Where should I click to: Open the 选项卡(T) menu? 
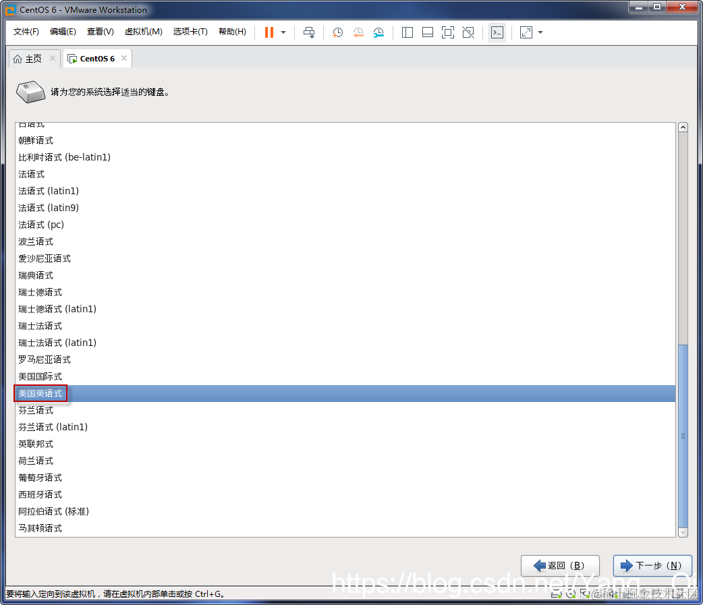(x=190, y=32)
